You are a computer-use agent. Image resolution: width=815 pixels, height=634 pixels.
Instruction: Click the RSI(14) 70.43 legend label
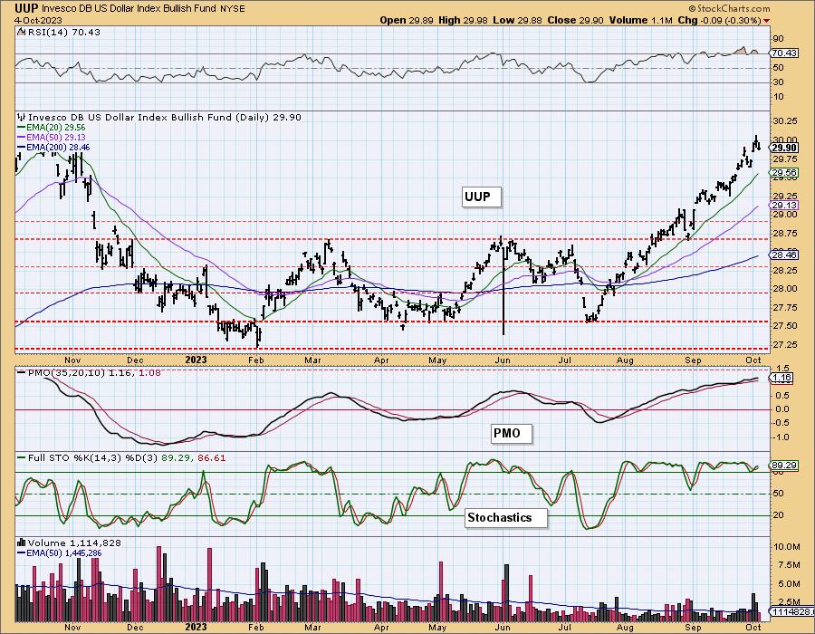tap(59, 33)
